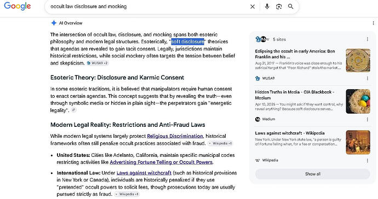Open Advertising Fortune Telling or Occult Powers link
Image resolution: width=378 pixels, height=199 pixels.
tap(161, 162)
